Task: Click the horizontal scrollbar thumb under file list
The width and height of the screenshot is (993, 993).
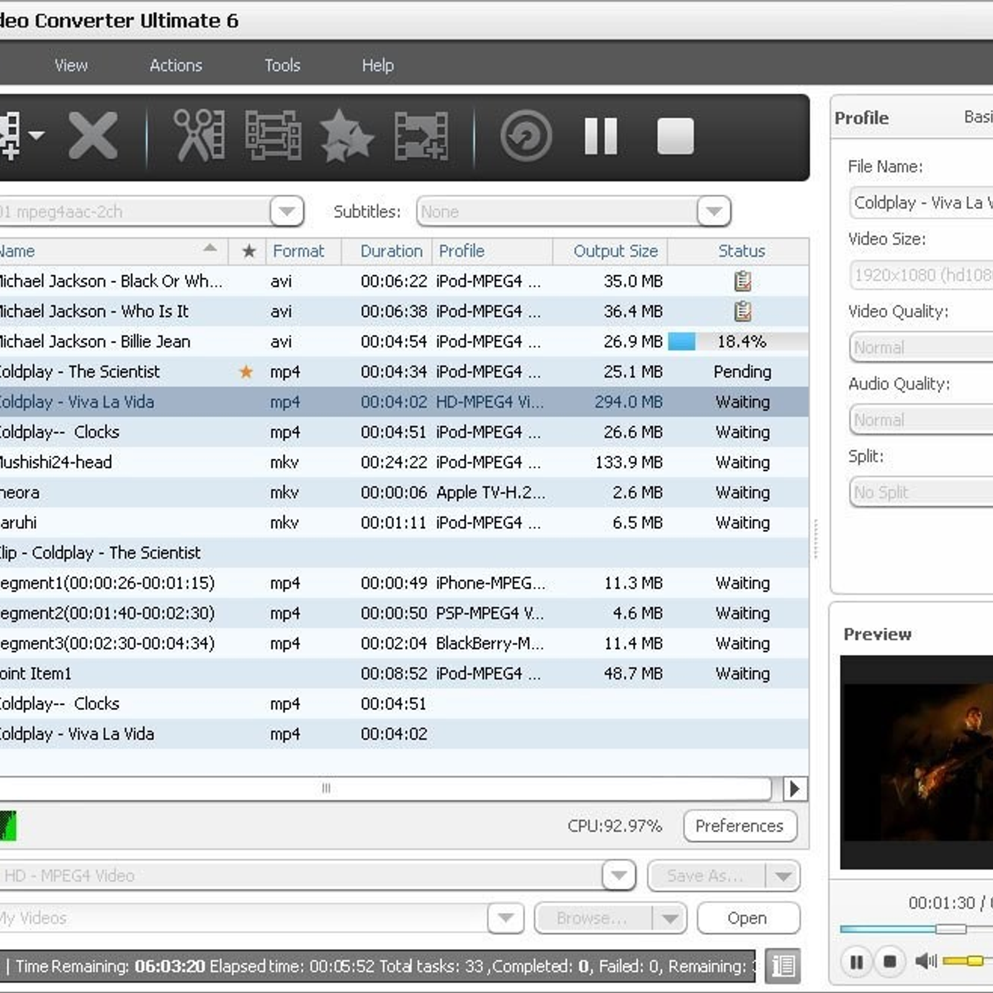Action: [385, 788]
